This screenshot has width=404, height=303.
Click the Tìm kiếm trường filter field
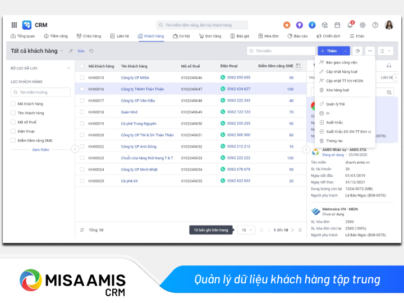(x=41, y=92)
